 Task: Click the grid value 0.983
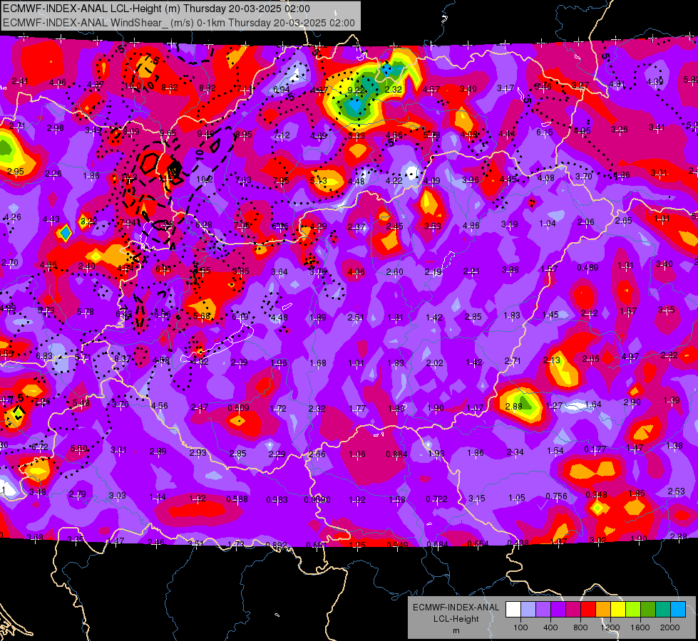click(x=277, y=500)
